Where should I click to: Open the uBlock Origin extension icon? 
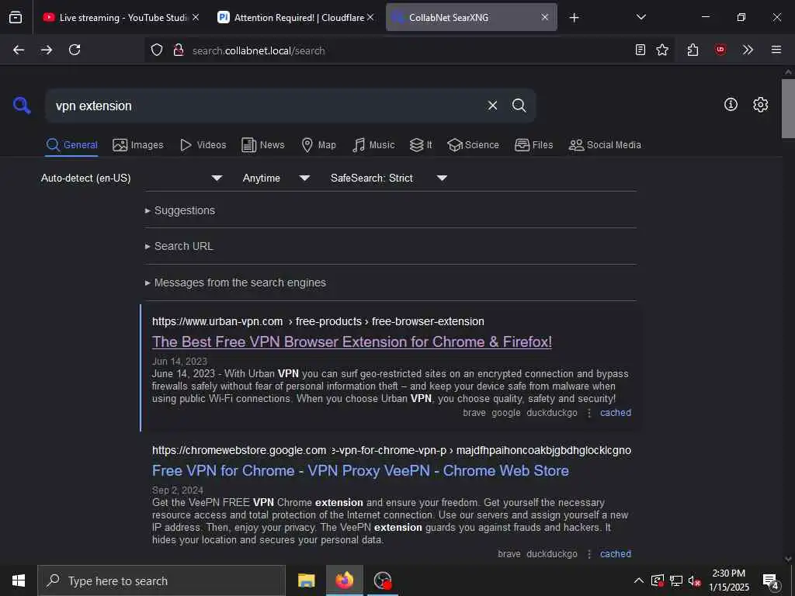[720, 50]
